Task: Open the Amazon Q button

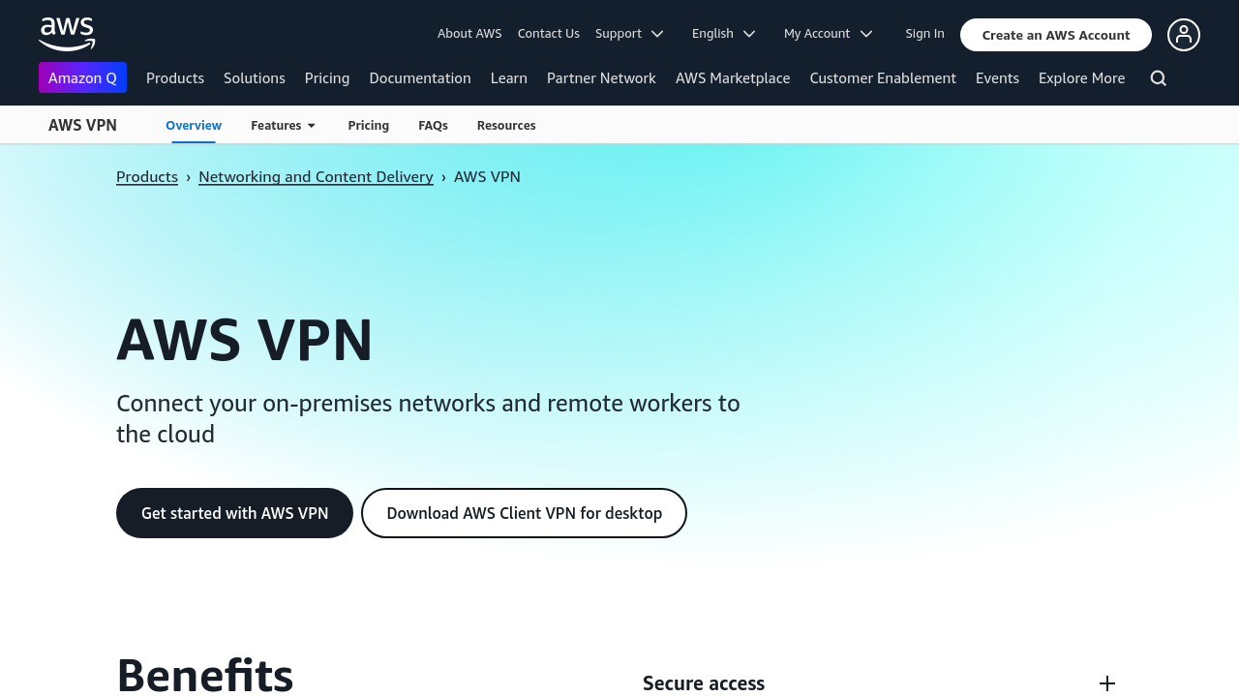Action: pos(82,77)
